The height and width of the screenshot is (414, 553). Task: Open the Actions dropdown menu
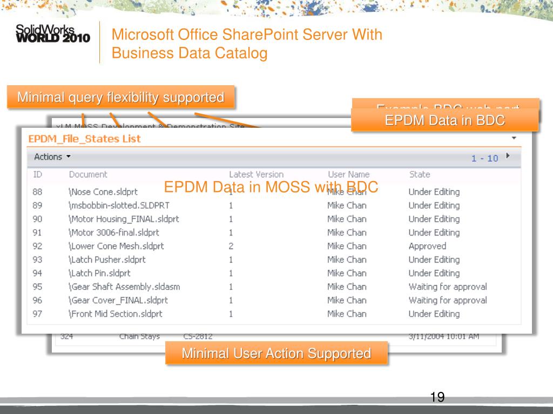pos(52,157)
